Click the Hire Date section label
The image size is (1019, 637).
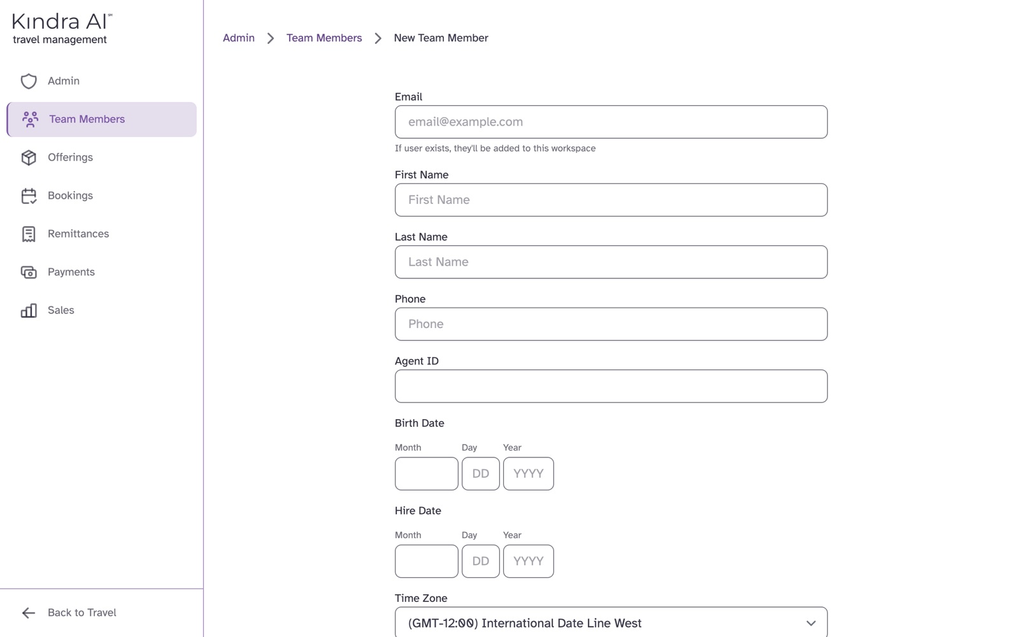point(418,511)
